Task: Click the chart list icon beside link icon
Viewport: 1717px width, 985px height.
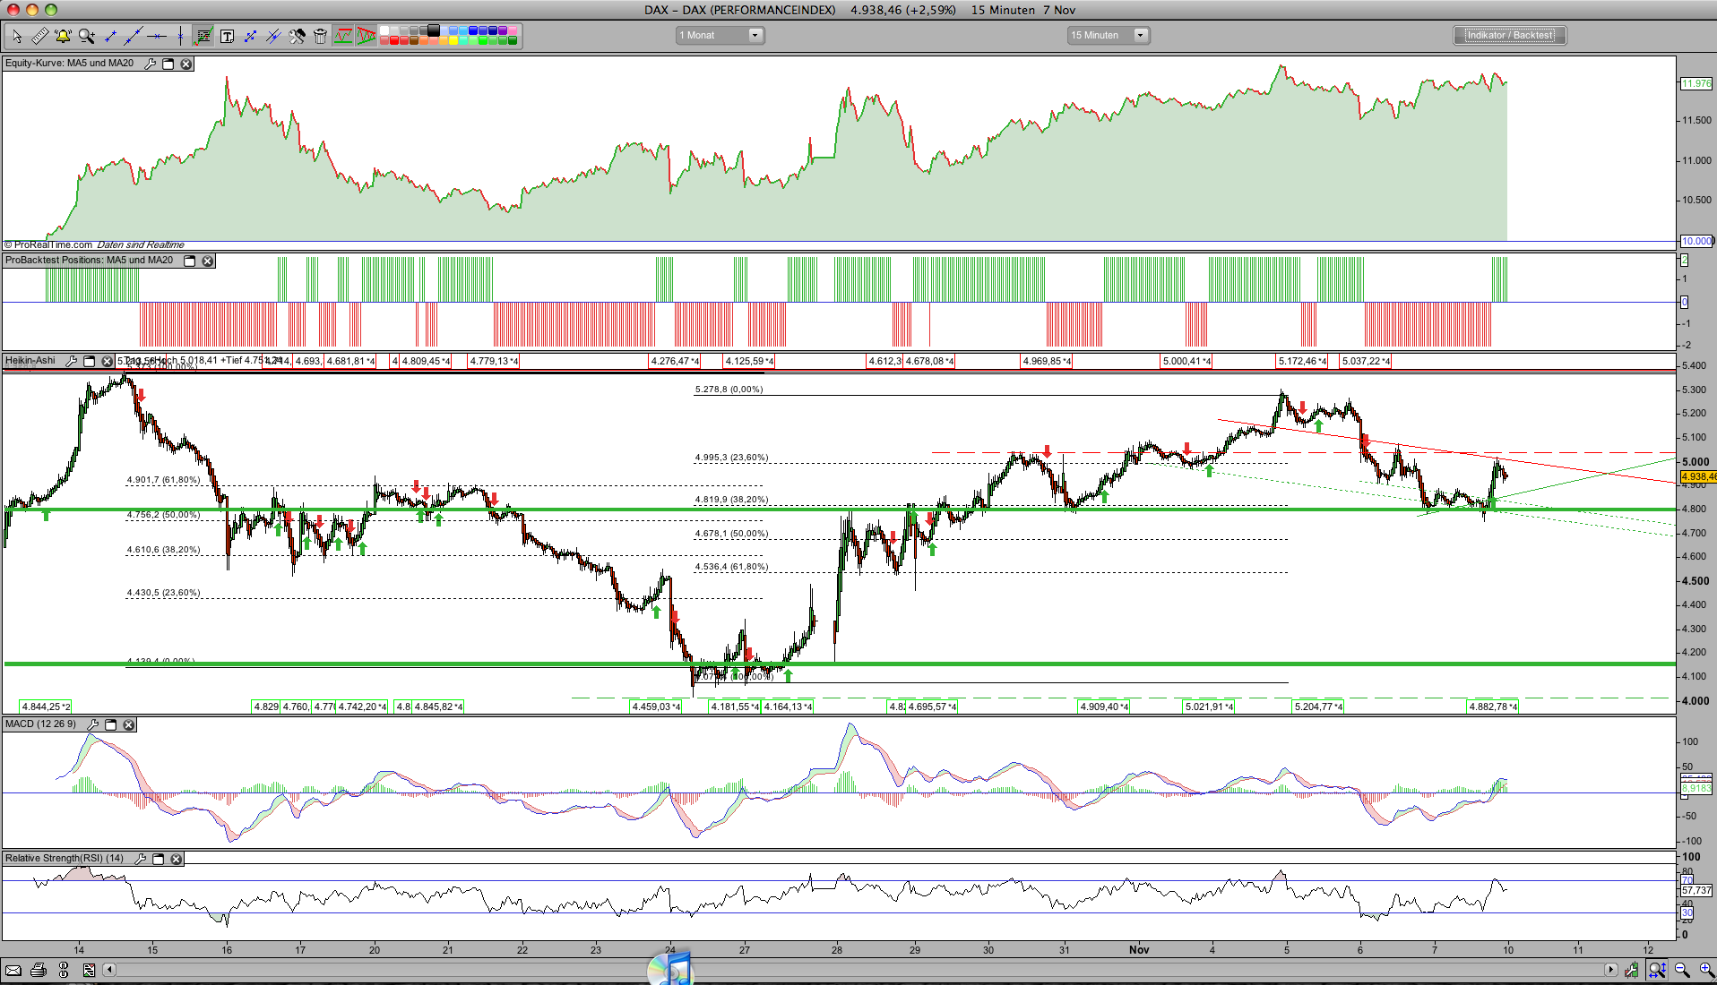Action: pos(89,970)
